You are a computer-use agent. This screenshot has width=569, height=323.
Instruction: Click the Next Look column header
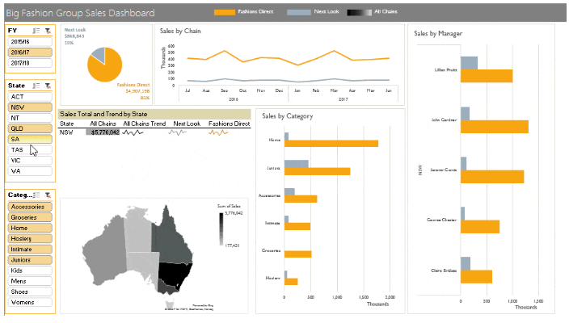tap(187, 124)
